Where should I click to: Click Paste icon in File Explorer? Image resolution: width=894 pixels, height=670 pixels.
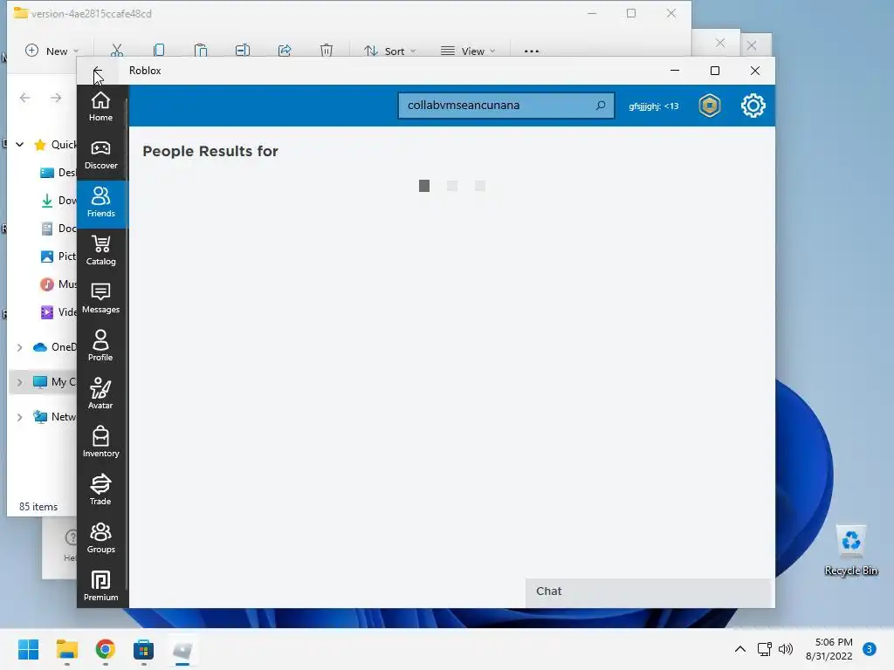click(201, 51)
